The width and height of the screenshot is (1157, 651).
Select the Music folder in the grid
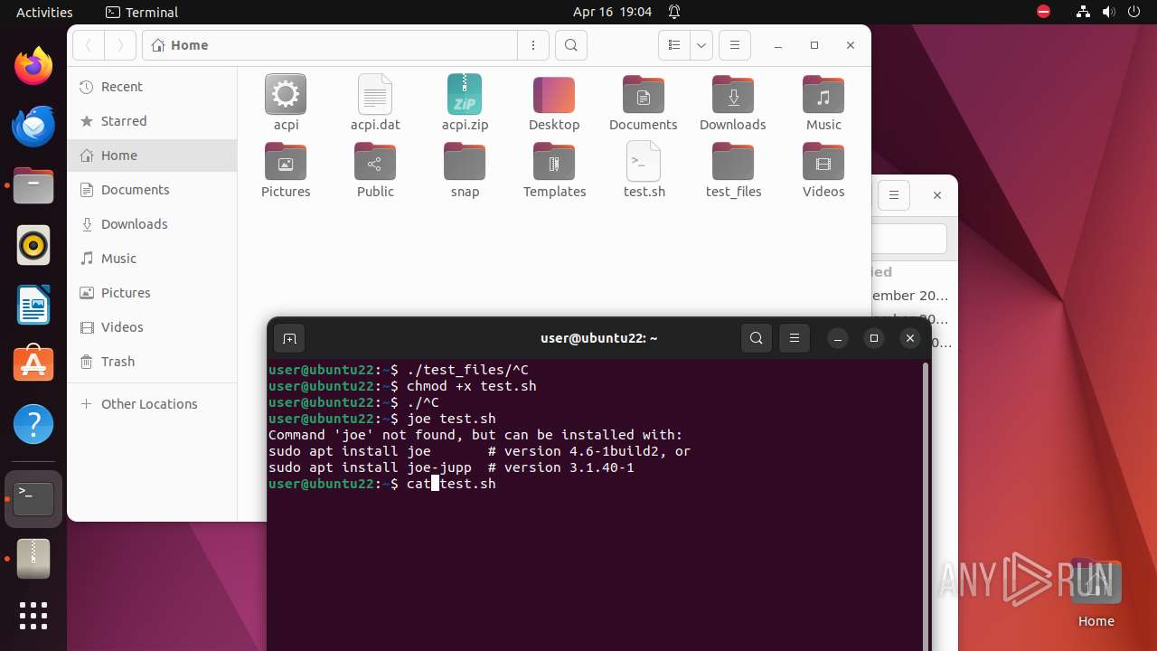click(823, 103)
